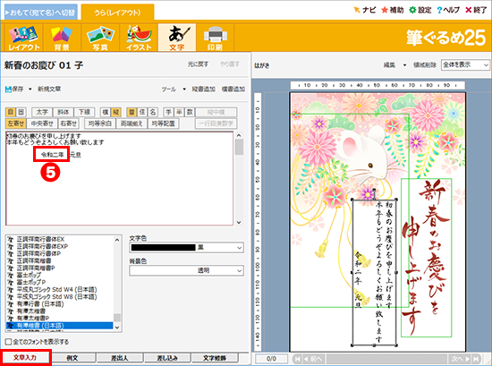Select 手 character option button

[169, 112]
